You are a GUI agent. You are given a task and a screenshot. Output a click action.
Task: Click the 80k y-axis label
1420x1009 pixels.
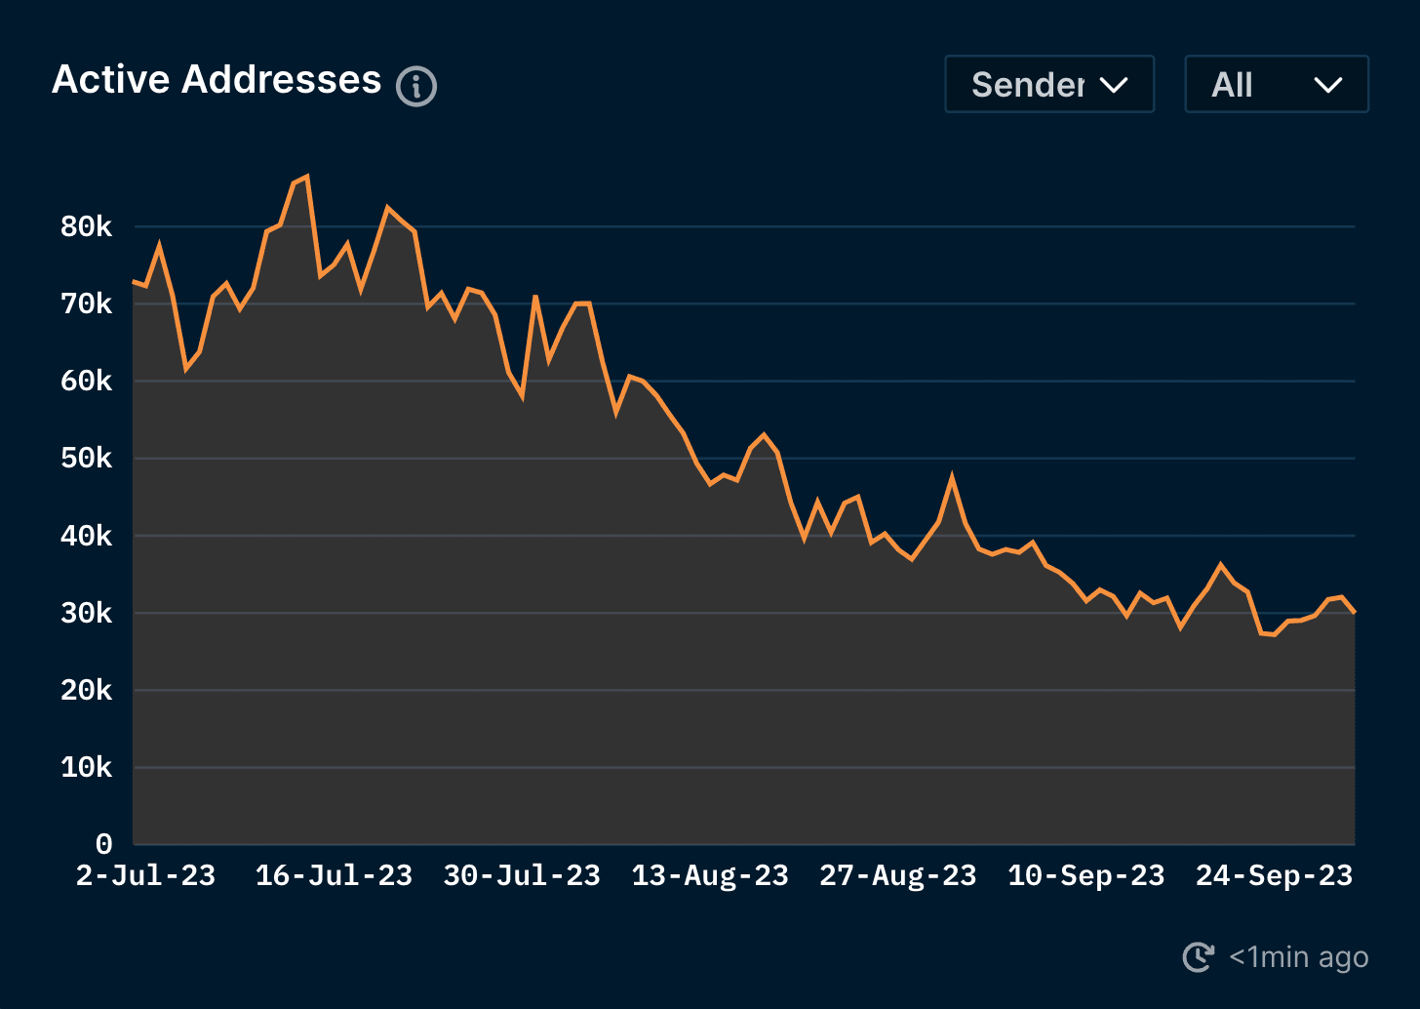(x=86, y=227)
